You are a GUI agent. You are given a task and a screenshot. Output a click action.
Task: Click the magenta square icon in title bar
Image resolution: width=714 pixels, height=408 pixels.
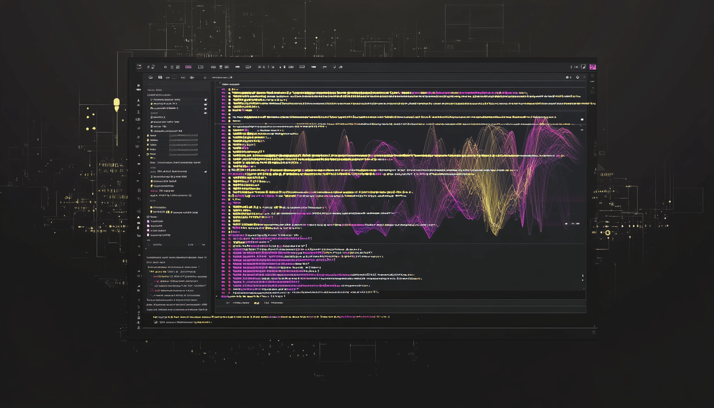pos(592,67)
